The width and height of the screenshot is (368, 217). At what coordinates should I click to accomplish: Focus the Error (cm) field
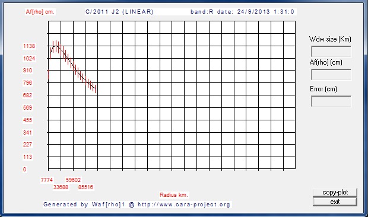click(x=331, y=101)
